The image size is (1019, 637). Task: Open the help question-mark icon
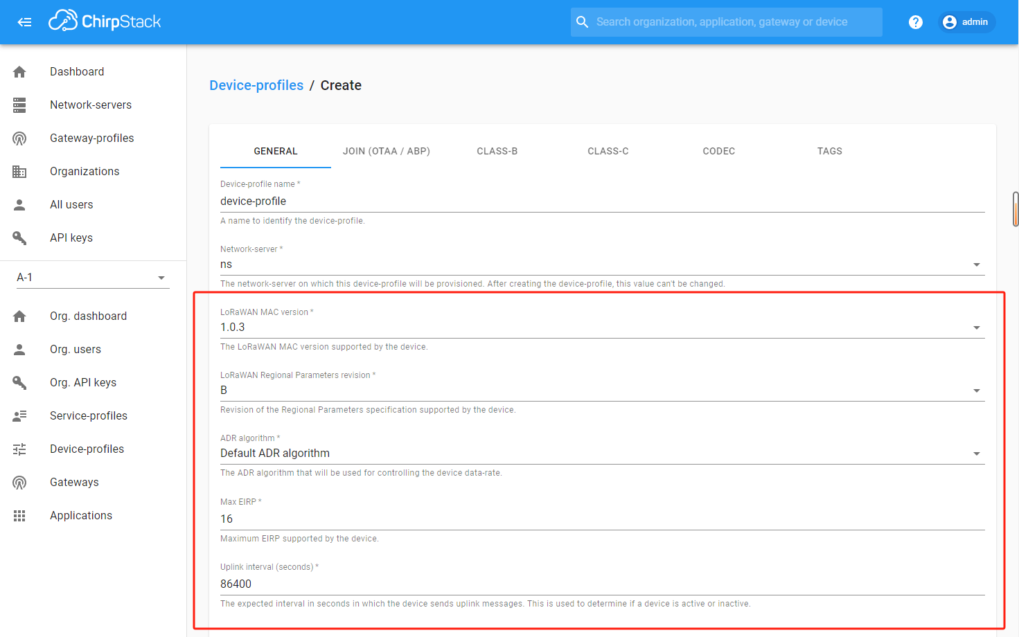point(915,22)
